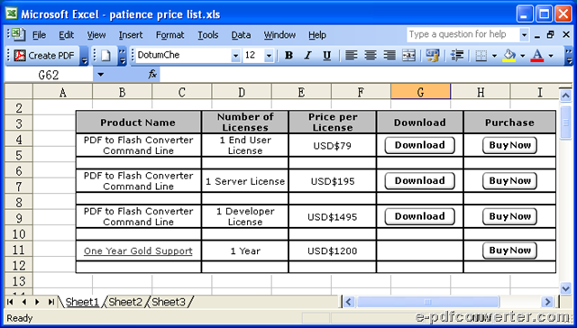The image size is (577, 328).
Task: Open the One Year Gold Support link
Action: (x=138, y=251)
